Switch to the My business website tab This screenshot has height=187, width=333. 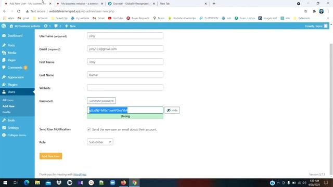[80, 4]
